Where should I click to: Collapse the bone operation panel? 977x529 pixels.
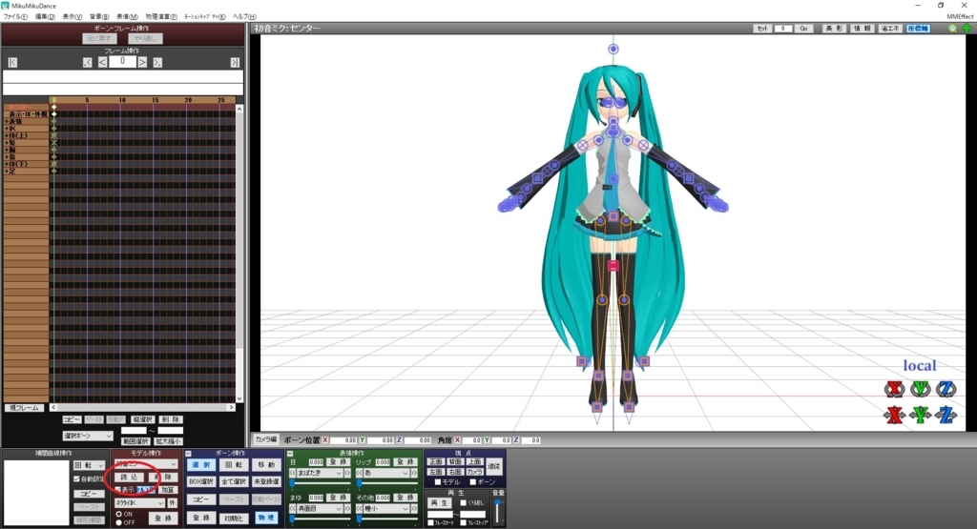pos(189,454)
